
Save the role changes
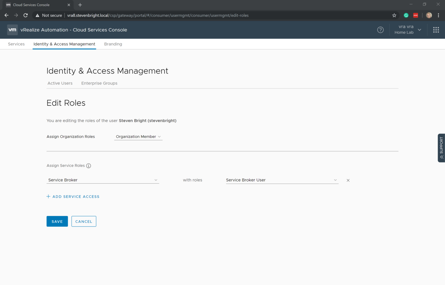pyautogui.click(x=57, y=221)
